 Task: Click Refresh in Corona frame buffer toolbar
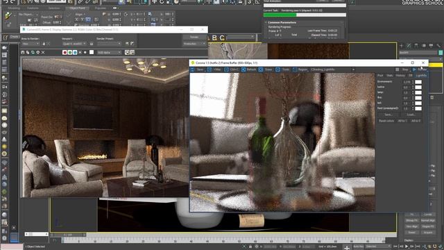[x=248, y=69]
